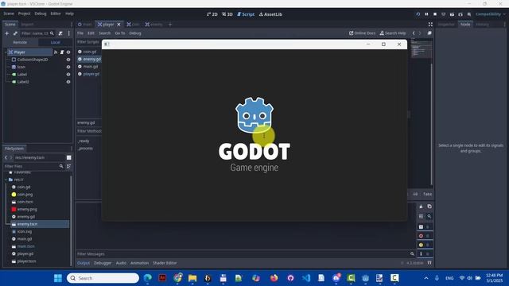This screenshot has width=509, height=286.
Task: Open Player node's scene in editor icon
Action: (x=56, y=52)
